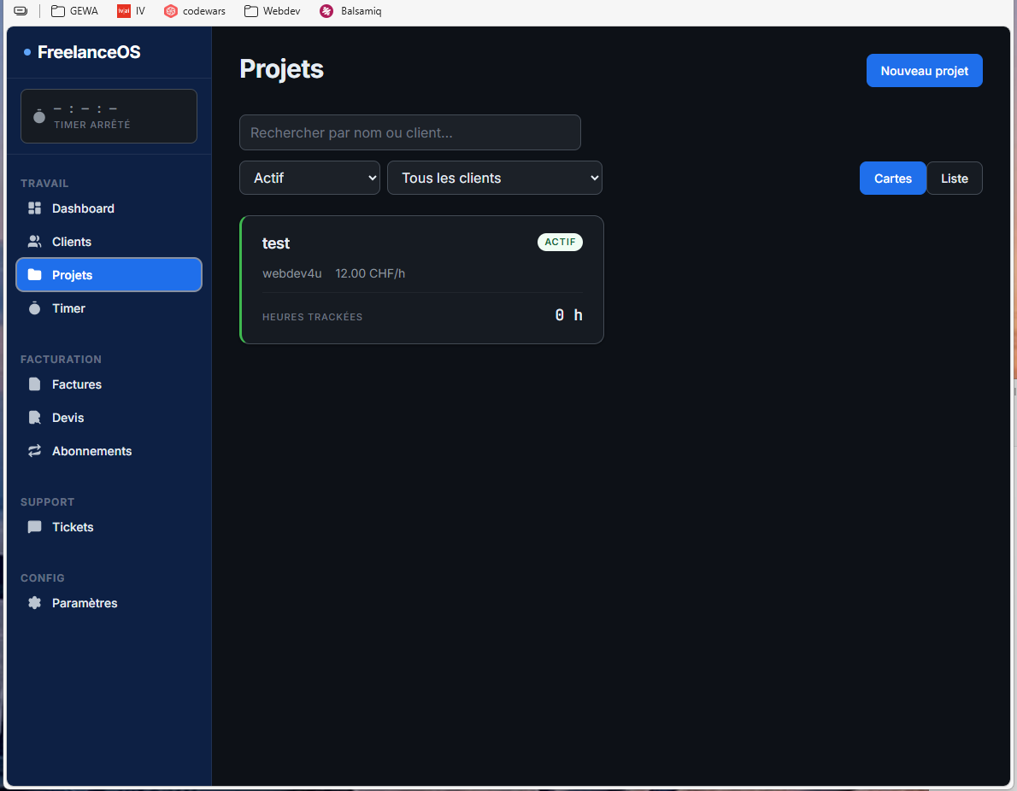Click the Abonnements repeat arrows icon
This screenshot has height=791, width=1017.
(x=35, y=451)
